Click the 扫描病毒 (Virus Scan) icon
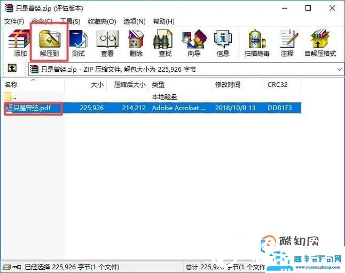The image size is (345, 273). click(x=257, y=39)
